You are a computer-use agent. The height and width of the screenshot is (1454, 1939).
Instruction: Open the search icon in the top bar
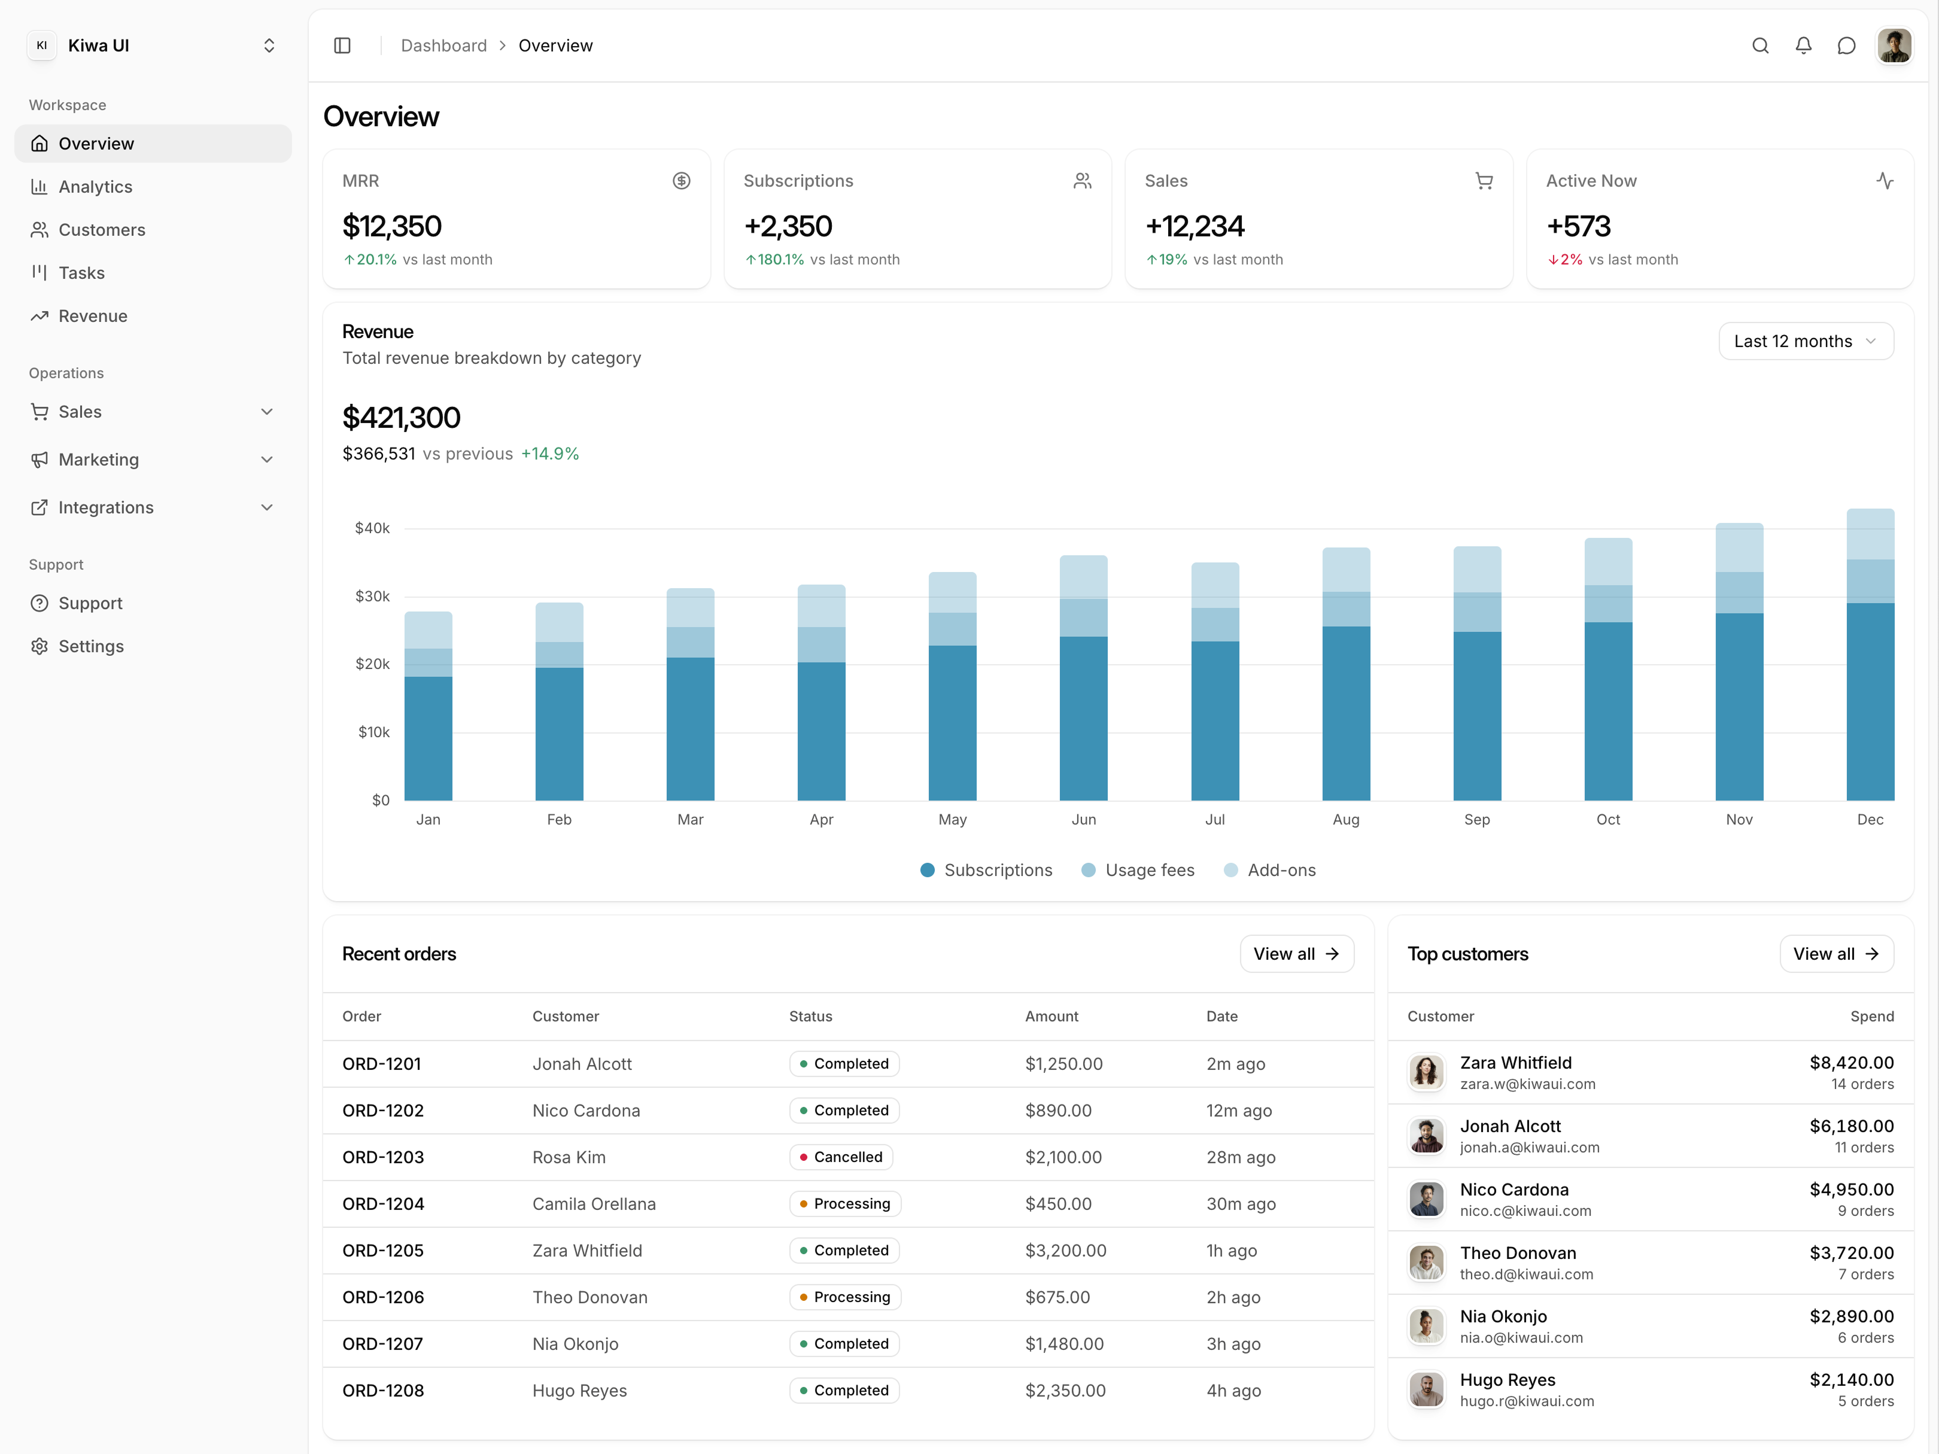point(1760,45)
